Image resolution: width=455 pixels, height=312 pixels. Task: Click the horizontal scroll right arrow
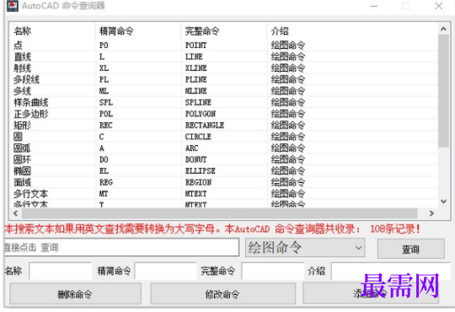click(x=431, y=213)
